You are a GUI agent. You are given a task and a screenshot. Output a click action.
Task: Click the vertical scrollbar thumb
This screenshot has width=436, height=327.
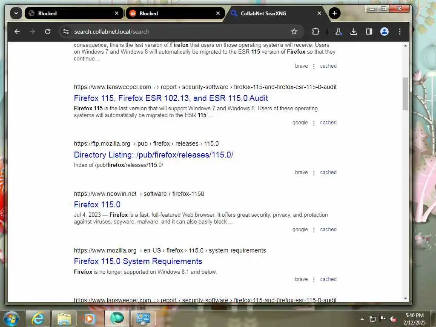coord(405,94)
